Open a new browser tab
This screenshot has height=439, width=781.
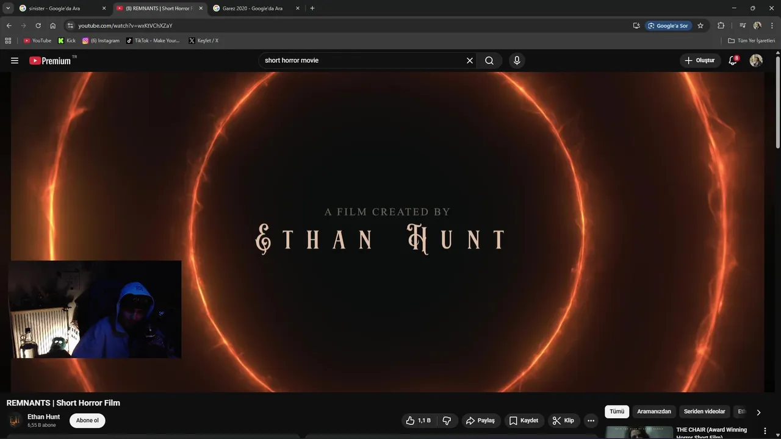click(x=312, y=9)
